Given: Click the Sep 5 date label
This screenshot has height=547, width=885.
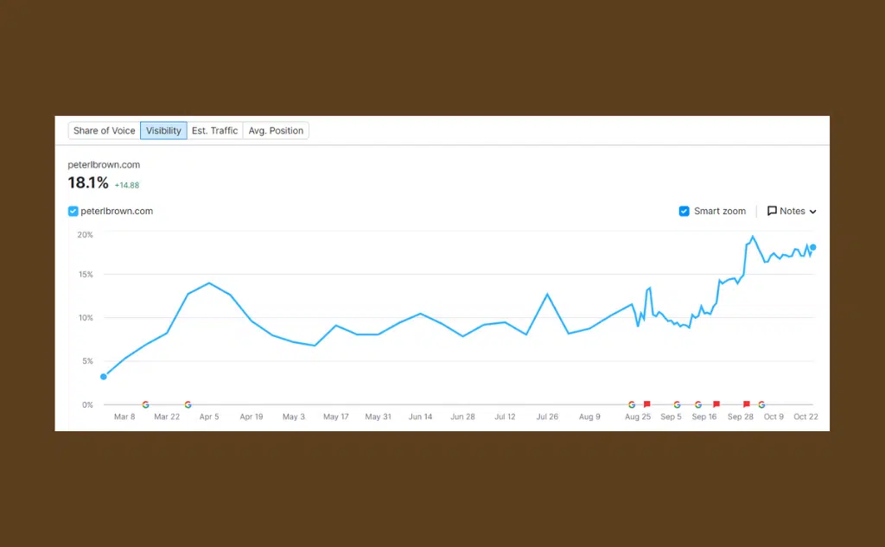Looking at the screenshot, I should pyautogui.click(x=671, y=417).
